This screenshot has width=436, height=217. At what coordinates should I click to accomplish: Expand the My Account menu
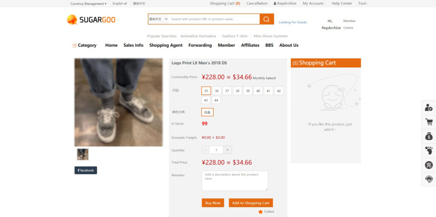(314, 3)
